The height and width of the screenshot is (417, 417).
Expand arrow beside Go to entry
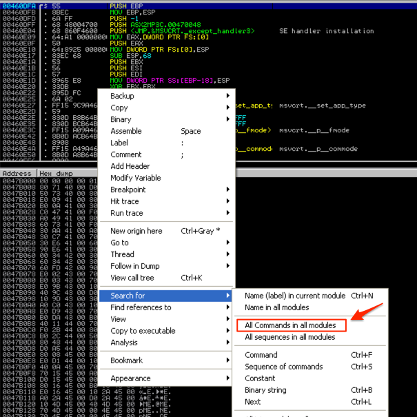(x=227, y=242)
